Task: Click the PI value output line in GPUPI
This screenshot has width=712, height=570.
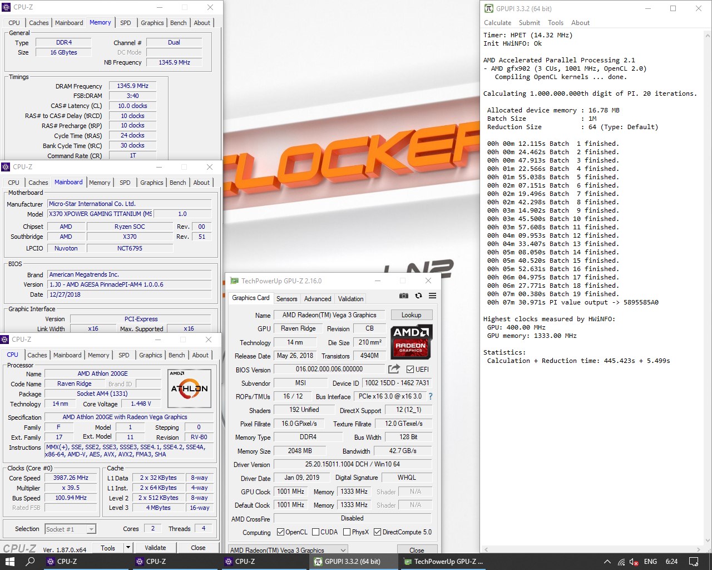Action: [x=572, y=302]
